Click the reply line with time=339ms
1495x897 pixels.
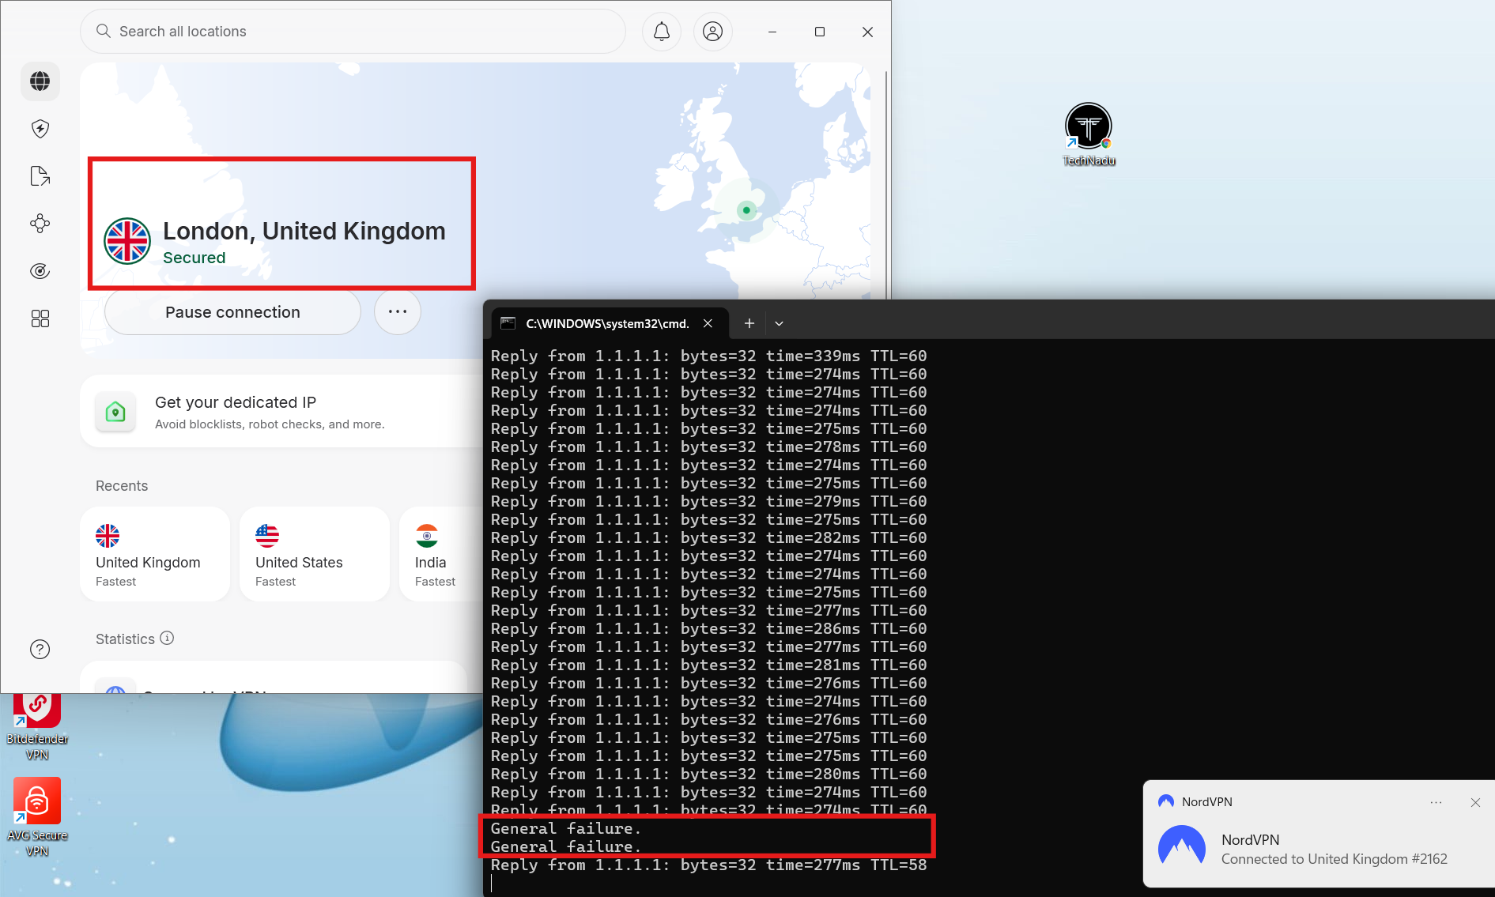tap(708, 356)
